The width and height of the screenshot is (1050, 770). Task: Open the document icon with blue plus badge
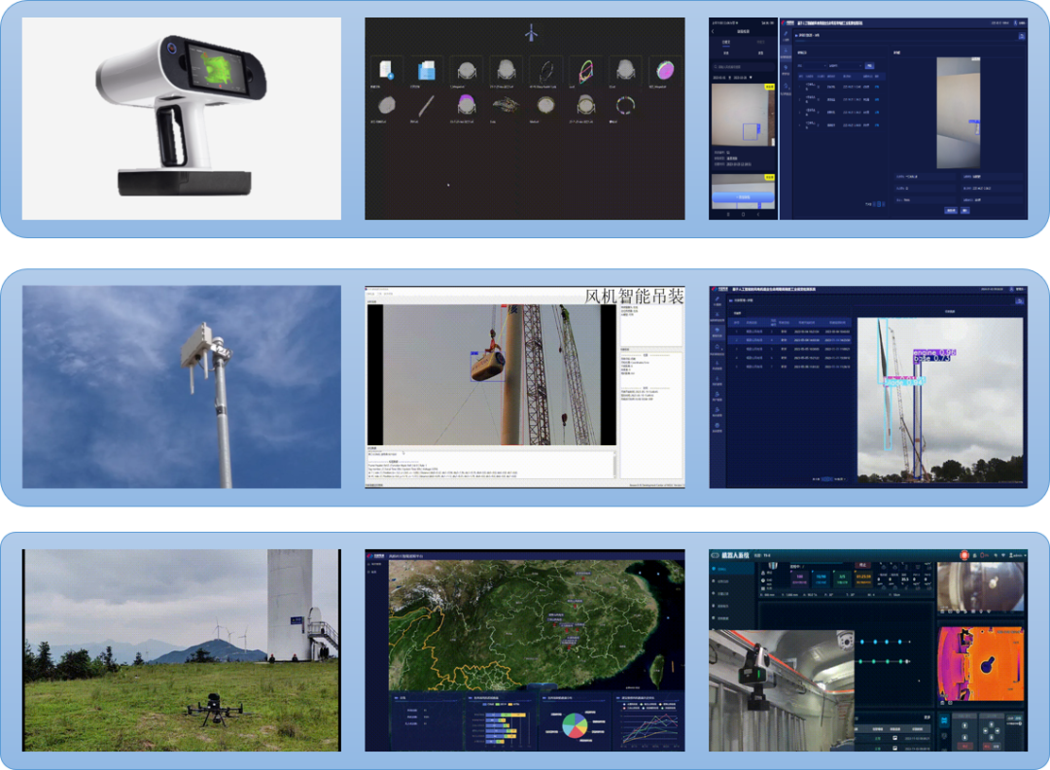pyautogui.click(x=386, y=70)
